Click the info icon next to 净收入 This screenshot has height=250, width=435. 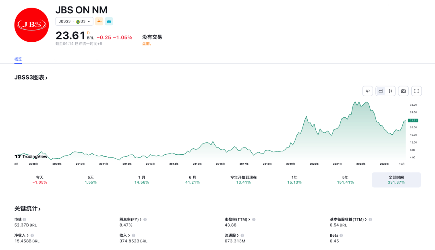pos(32,236)
